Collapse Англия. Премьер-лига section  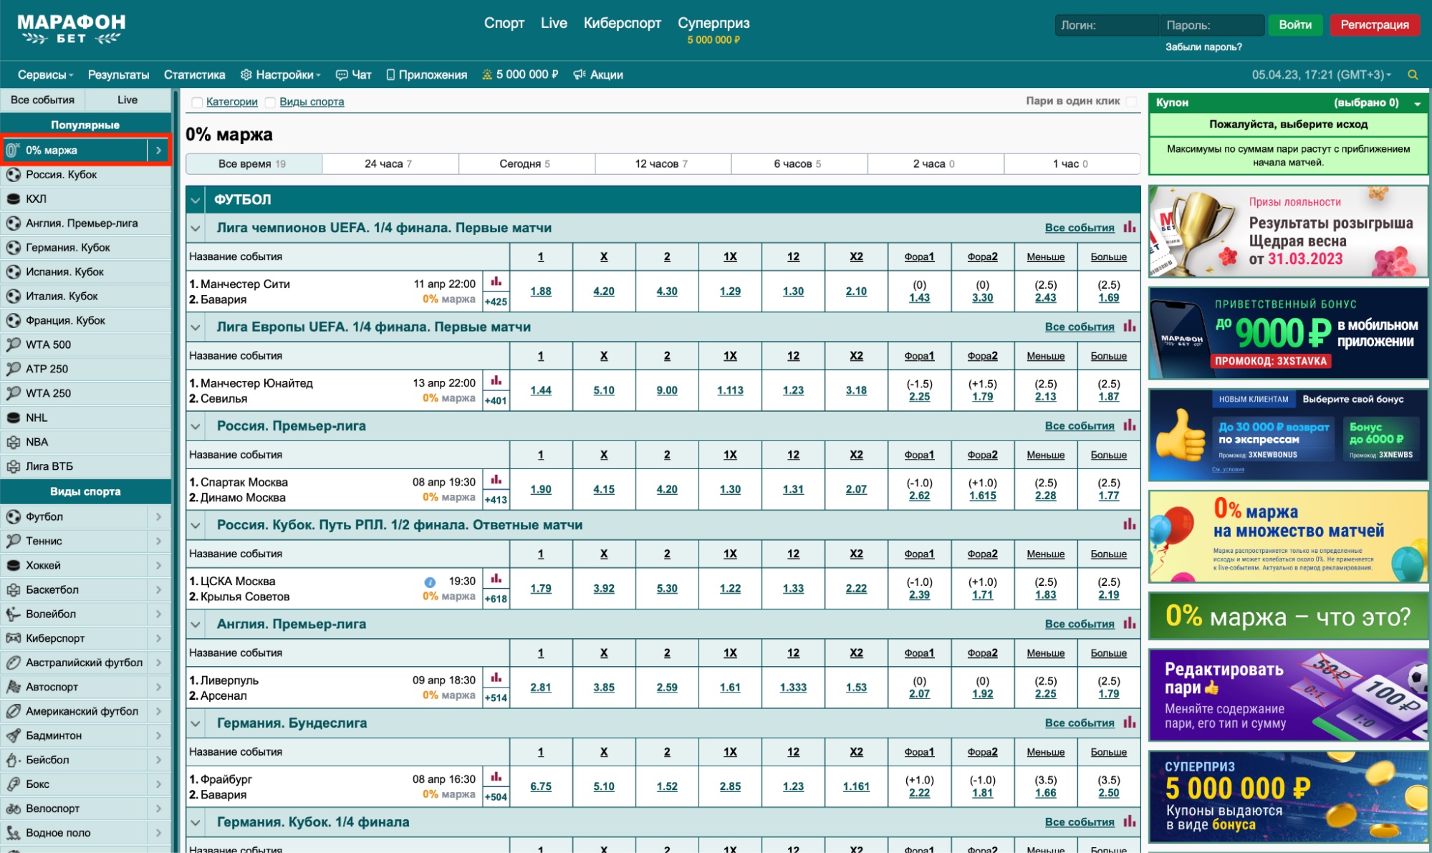click(x=195, y=624)
